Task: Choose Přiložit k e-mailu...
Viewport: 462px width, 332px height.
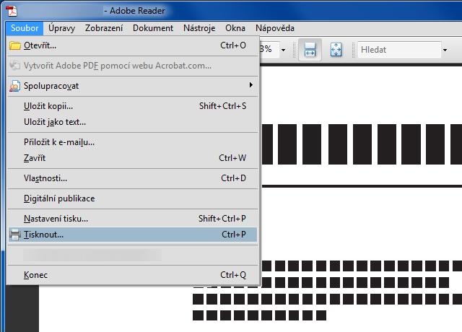Action: [133, 142]
